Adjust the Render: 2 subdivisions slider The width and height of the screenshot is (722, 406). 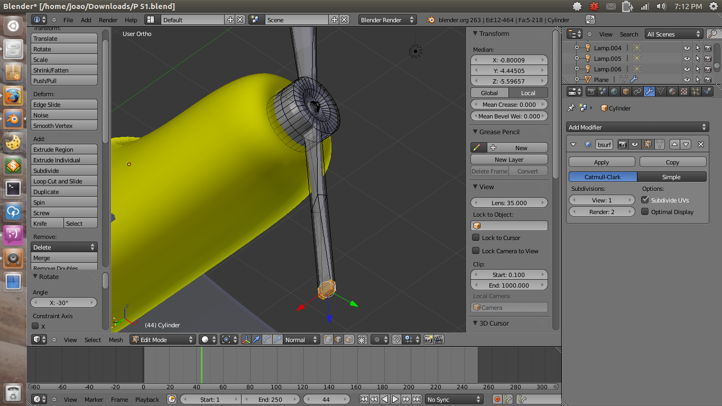coord(601,211)
